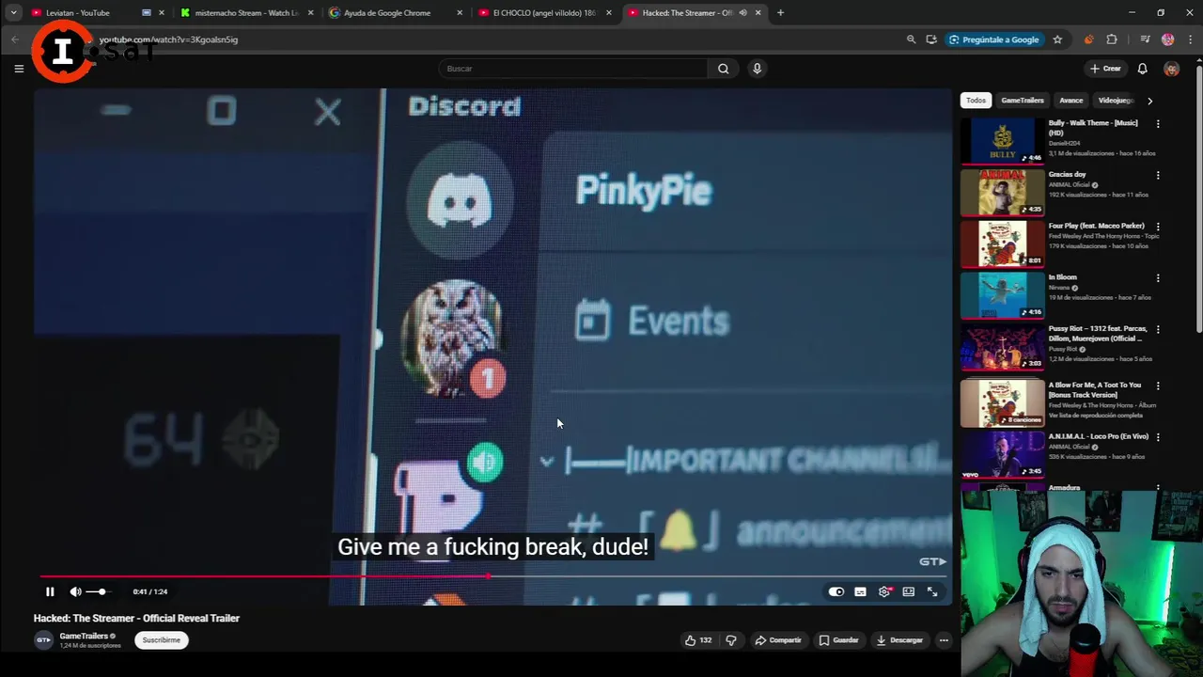1203x677 pixels.
Task: Open options for Four Play video
Action: (1158, 227)
